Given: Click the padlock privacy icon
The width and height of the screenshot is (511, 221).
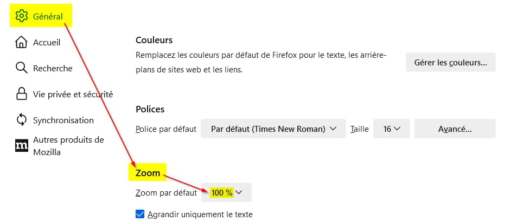Looking at the screenshot, I should (22, 94).
